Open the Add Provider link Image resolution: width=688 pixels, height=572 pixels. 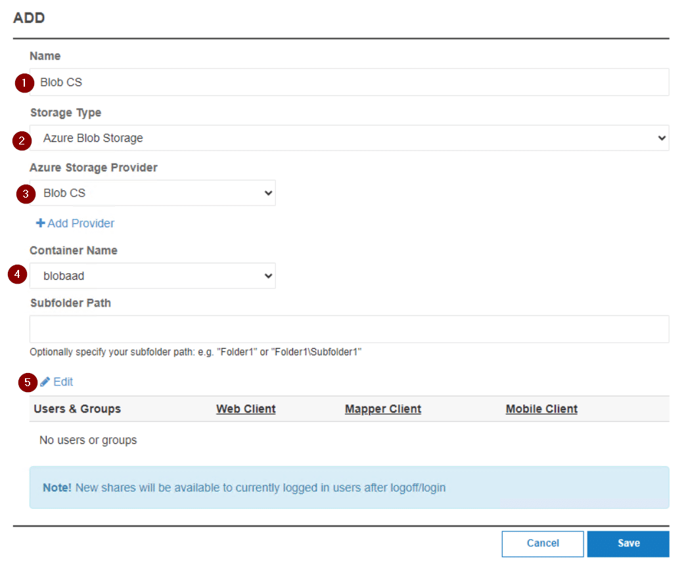click(80, 223)
